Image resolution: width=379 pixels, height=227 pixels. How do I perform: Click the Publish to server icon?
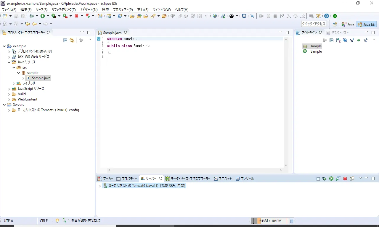pyautogui.click(x=352, y=179)
